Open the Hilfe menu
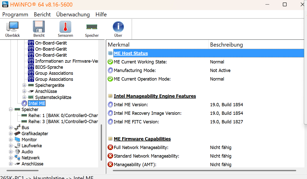The height and width of the screenshot is (179, 307). click(101, 14)
